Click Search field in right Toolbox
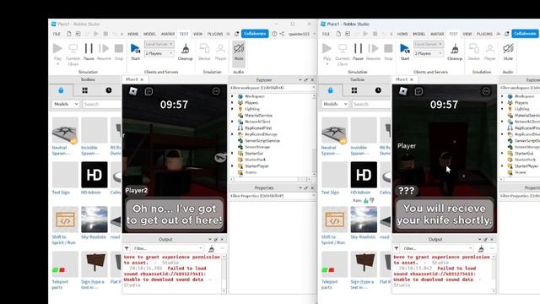Screen dimensions: 540x304 click(x=371, y=104)
